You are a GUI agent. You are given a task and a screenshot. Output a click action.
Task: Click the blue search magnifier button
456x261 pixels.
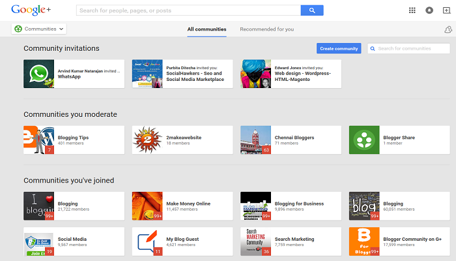click(312, 10)
